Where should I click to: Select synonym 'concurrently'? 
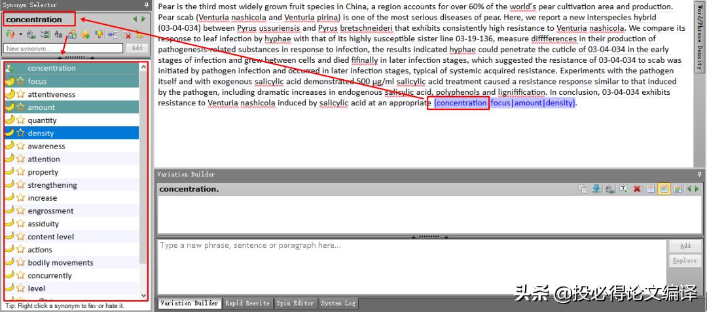click(x=71, y=275)
